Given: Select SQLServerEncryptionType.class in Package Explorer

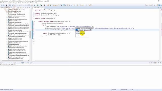Looking at the screenshot, I should 16,57.
